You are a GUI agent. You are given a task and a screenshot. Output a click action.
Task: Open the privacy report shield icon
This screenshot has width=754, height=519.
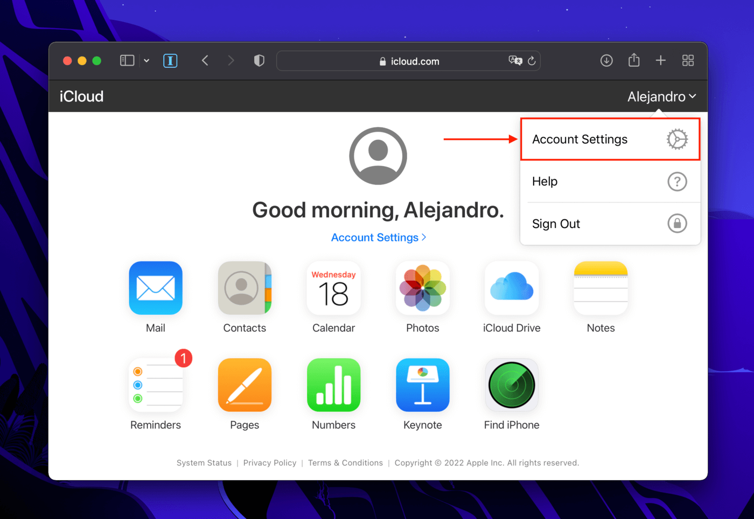tap(259, 61)
